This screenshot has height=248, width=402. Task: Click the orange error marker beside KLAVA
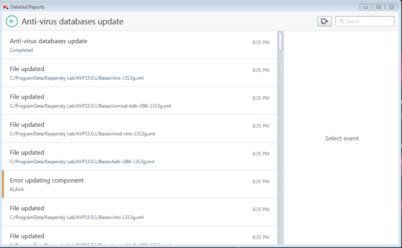click(x=3, y=184)
